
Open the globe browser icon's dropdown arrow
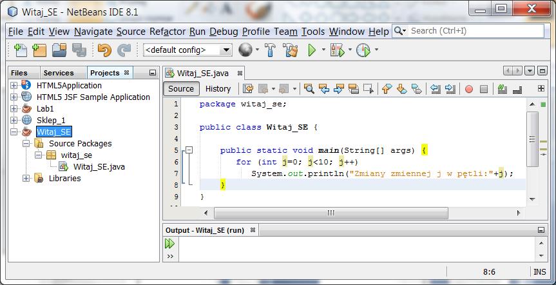(x=258, y=50)
